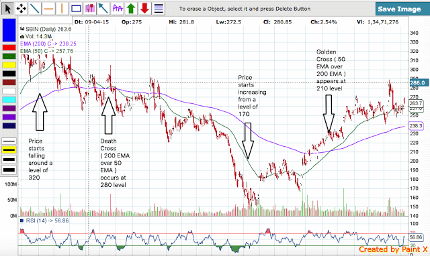Choose the thickest line width option
Screen dimensions: 430x256
(x=9, y=170)
